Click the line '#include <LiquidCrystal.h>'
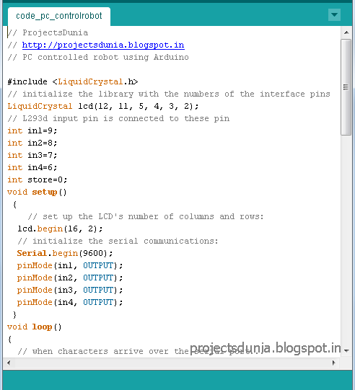 tap(73, 81)
